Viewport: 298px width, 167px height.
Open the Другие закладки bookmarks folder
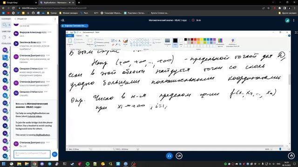pyautogui.click(x=287, y=13)
